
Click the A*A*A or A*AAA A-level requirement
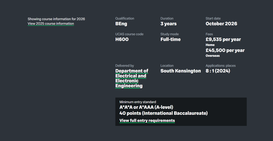point(146,107)
